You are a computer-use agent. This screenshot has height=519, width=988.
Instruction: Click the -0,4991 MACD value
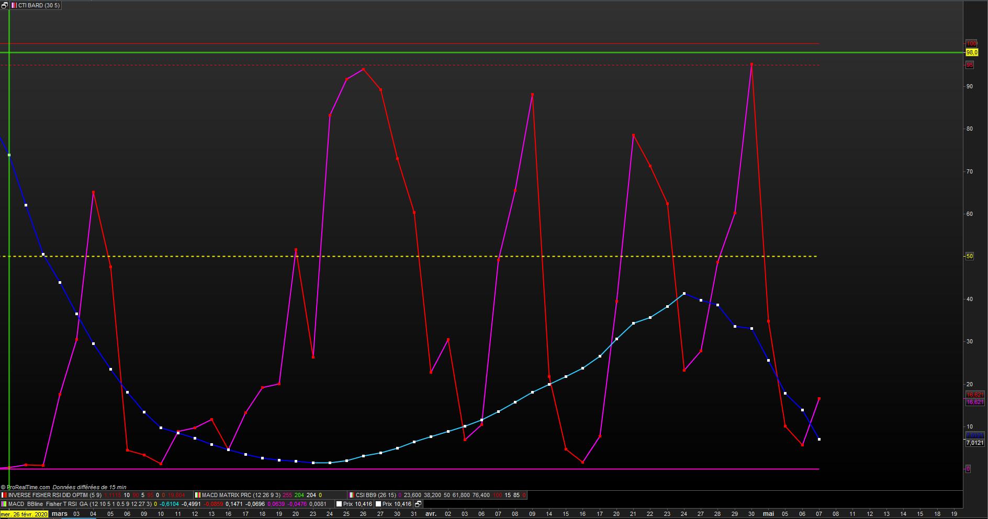pyautogui.click(x=192, y=504)
